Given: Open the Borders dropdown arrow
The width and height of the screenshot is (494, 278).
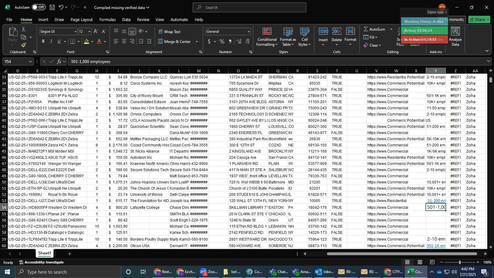Looking at the screenshot, I should [x=78, y=41].
